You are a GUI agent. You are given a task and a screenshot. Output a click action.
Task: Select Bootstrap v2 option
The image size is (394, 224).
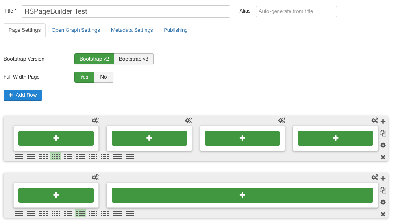click(x=94, y=59)
